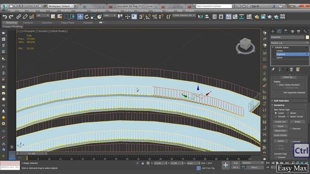
Task: Click the Redo arrow icon
Action: pos(11,17)
